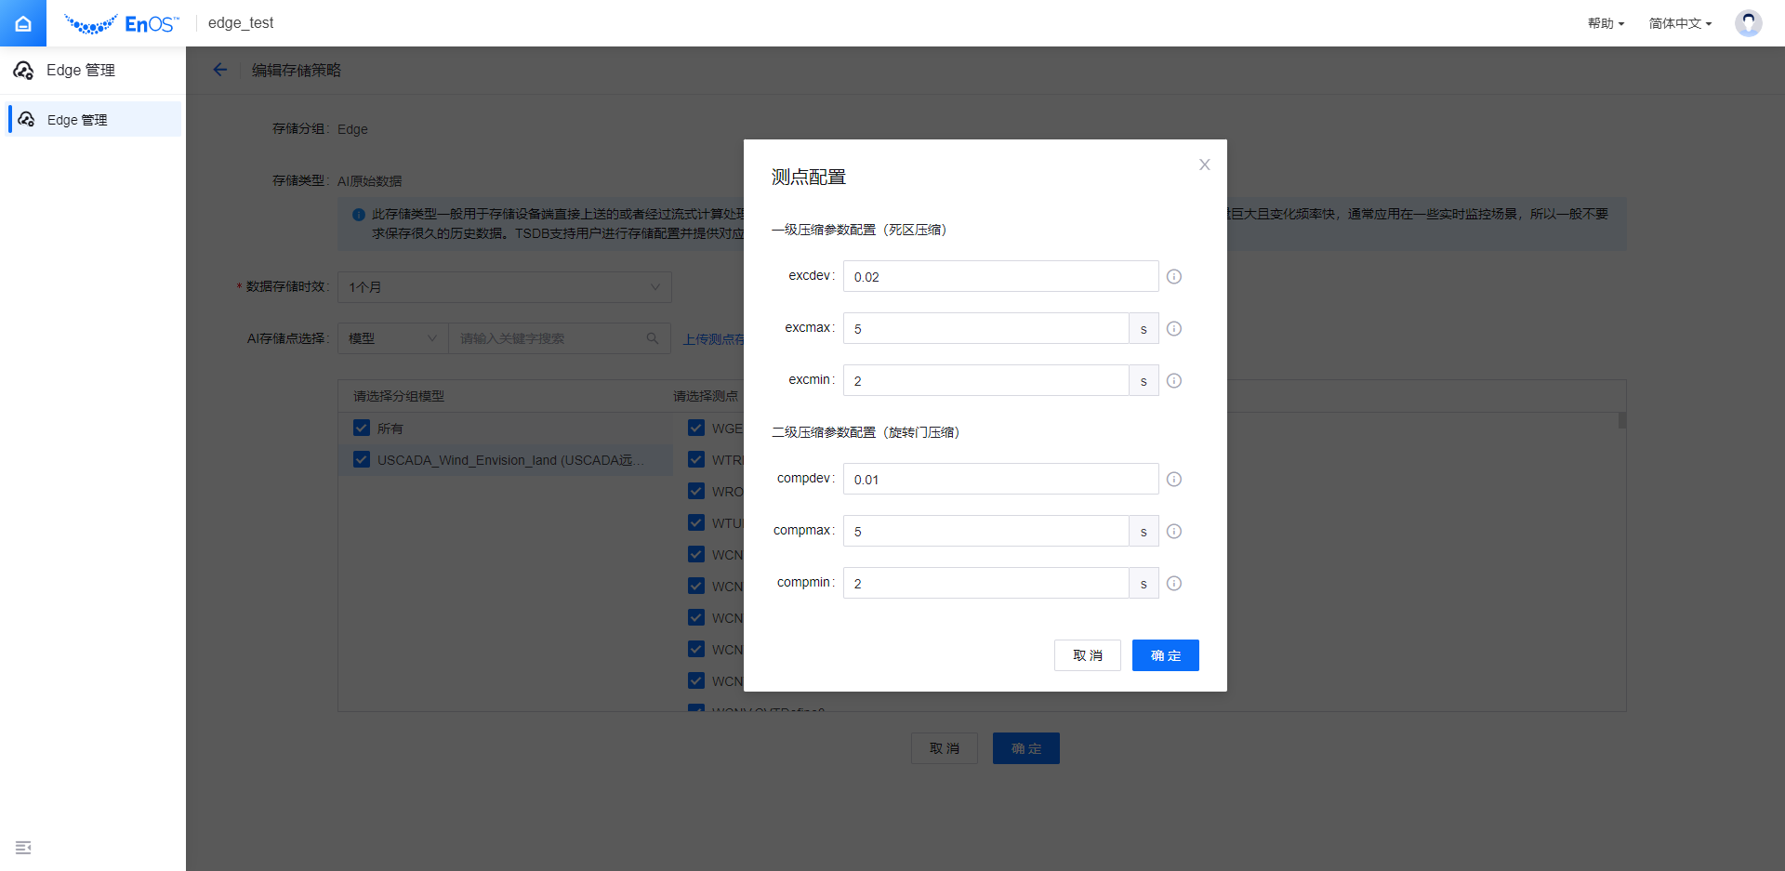Click the info icon beside compmax field
Image resolution: width=1785 pixels, height=871 pixels.
point(1174,532)
